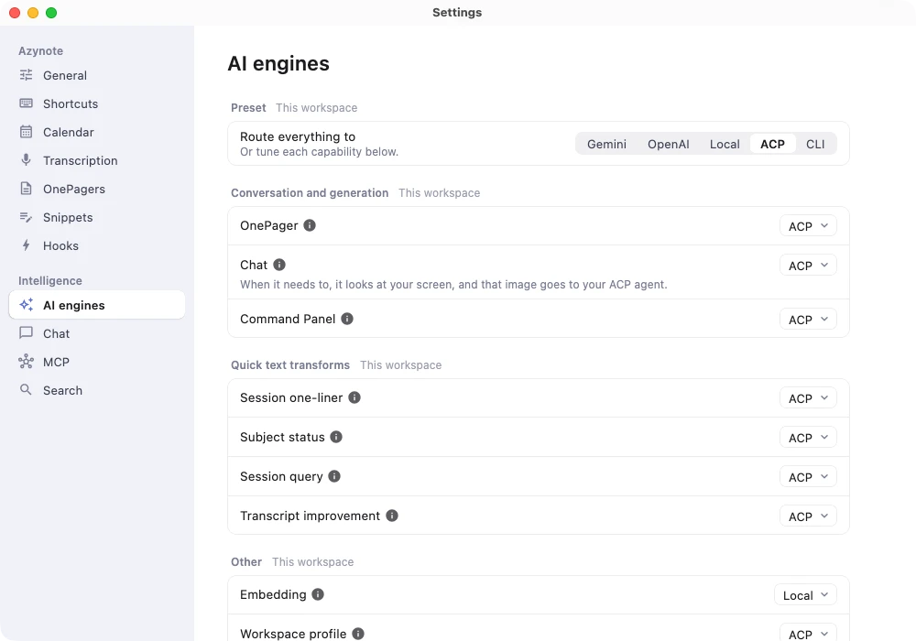Select the AI engines sidebar item
This screenshot has height=641, width=916.
[x=97, y=305]
